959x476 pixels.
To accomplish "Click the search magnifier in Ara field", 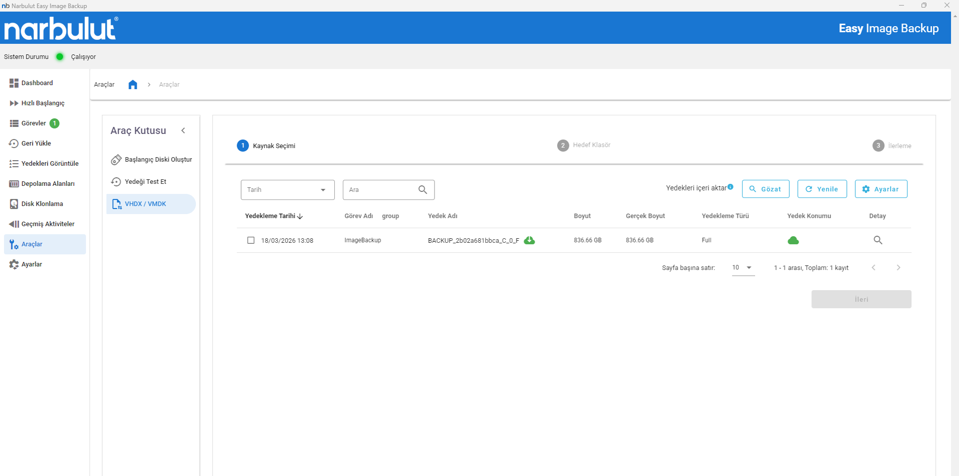I will click(422, 190).
